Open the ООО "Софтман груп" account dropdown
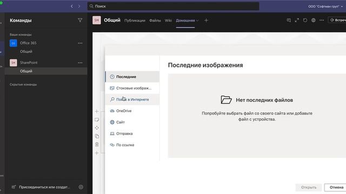This screenshot has height=194, width=346. click(325, 6)
